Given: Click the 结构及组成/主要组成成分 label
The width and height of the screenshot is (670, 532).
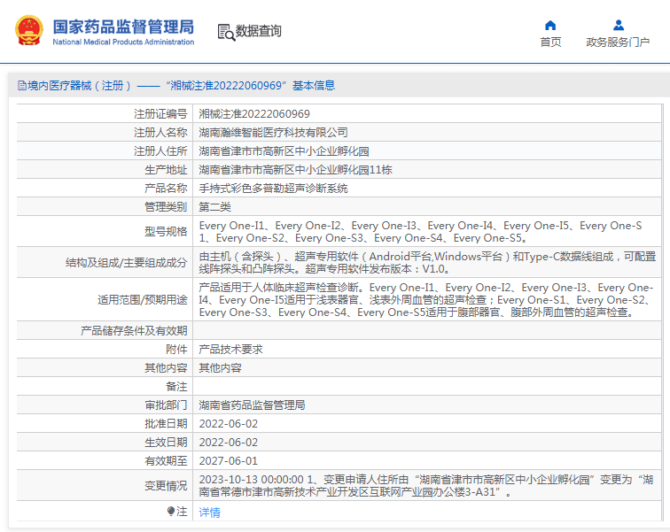Looking at the screenshot, I should click(127, 263).
